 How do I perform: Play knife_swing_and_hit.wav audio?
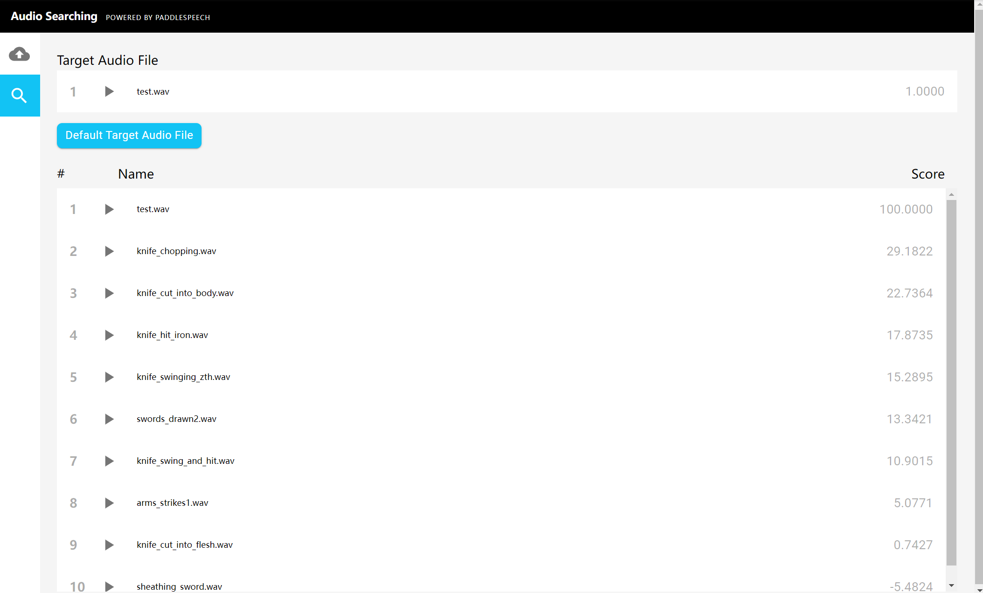point(109,461)
